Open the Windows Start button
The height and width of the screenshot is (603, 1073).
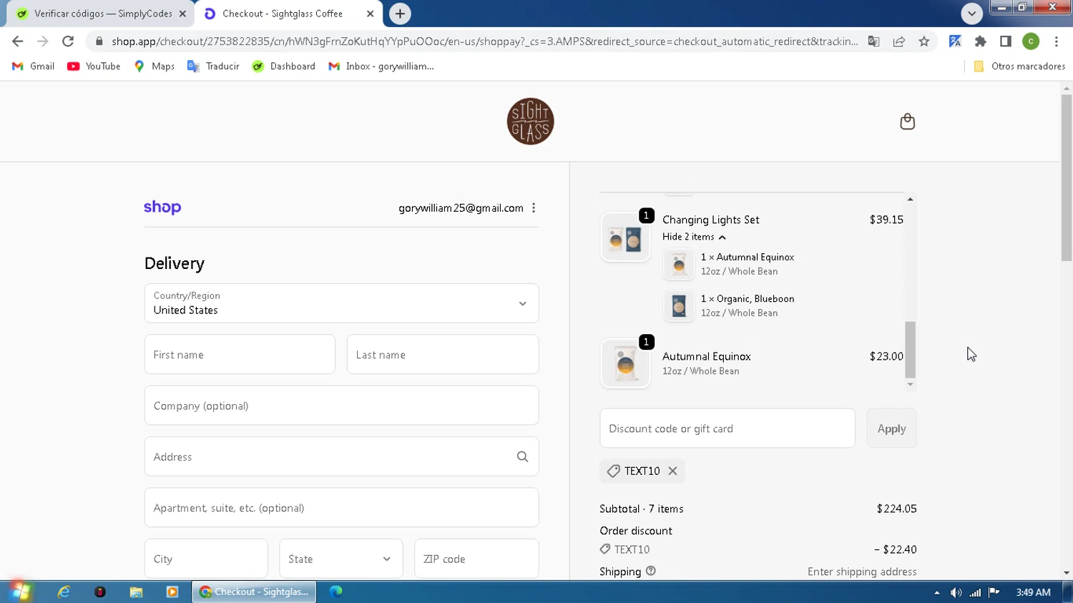click(x=20, y=592)
